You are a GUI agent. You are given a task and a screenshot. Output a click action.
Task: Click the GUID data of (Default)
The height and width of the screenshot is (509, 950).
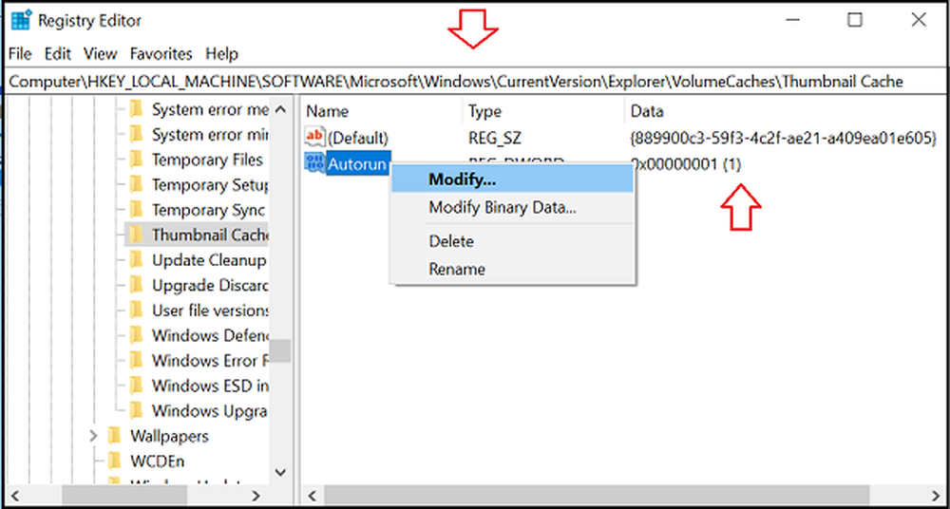pyautogui.click(x=784, y=138)
